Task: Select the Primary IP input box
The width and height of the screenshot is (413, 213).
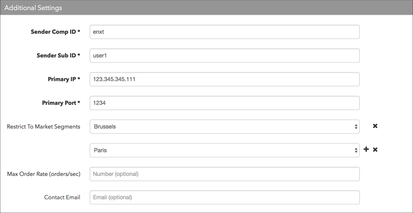Action: [x=224, y=79]
